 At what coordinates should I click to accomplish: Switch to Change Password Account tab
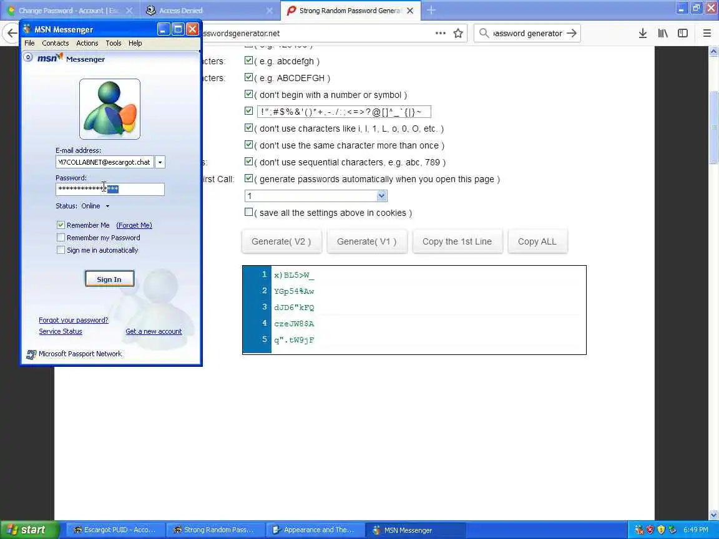[x=69, y=11]
